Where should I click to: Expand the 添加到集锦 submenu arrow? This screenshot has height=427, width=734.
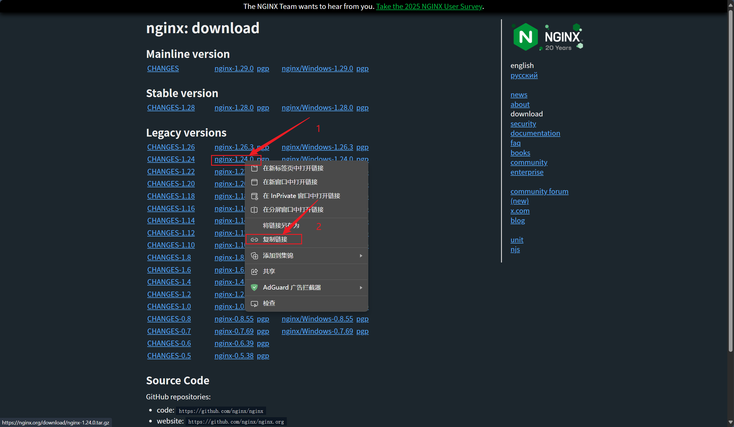coord(361,256)
